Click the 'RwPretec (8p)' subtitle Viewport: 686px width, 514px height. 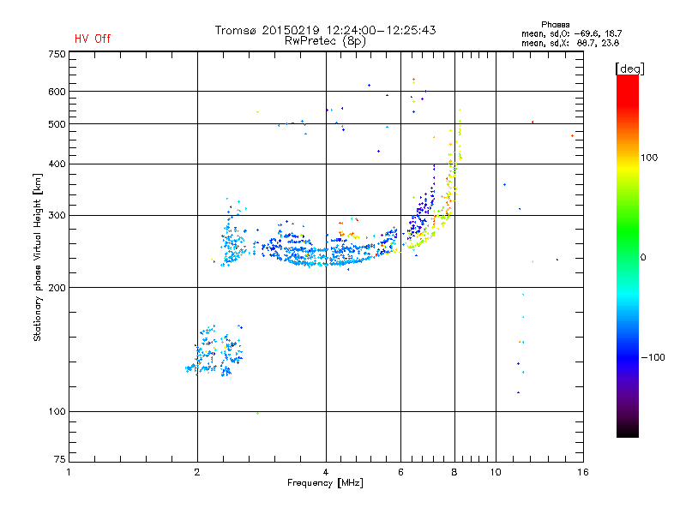click(325, 41)
